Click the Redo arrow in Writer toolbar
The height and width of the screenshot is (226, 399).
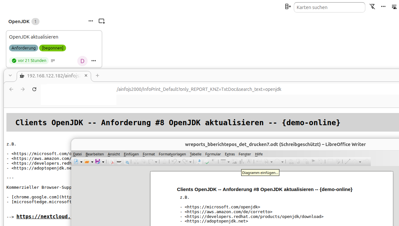coord(185,162)
